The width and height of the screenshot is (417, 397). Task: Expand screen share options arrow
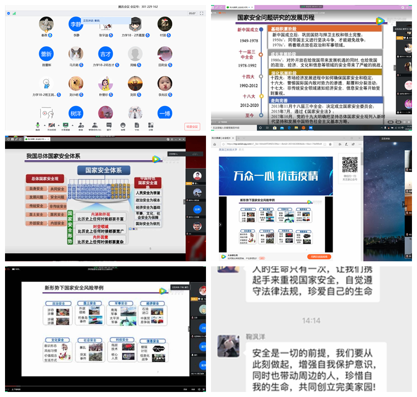pos(71,124)
